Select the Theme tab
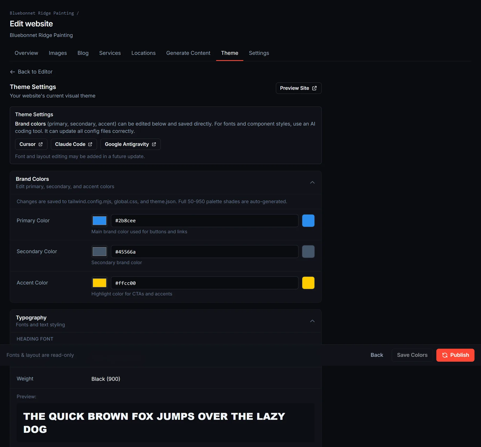The width and height of the screenshot is (481, 447). click(x=230, y=53)
